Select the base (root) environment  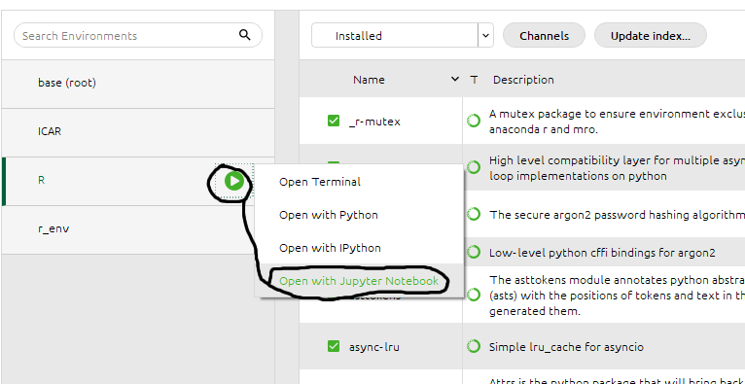click(138, 83)
